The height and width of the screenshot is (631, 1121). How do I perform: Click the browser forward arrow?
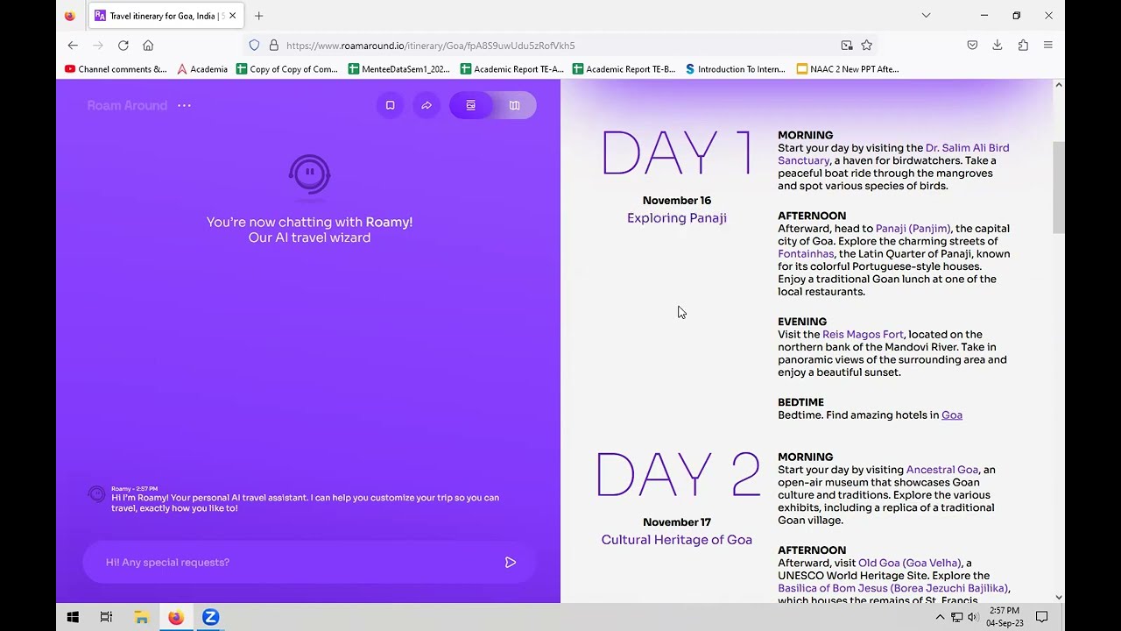98,46
